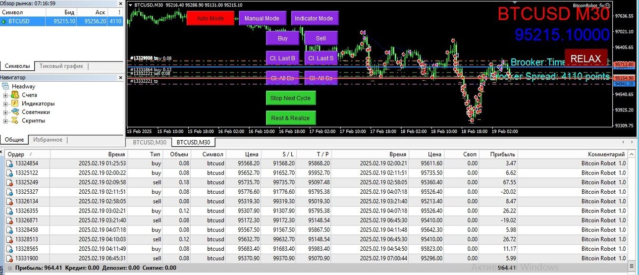Viewport: 639px width, 275px height.
Task: Click the green Stop Next Cycle button
Action: (x=291, y=98)
